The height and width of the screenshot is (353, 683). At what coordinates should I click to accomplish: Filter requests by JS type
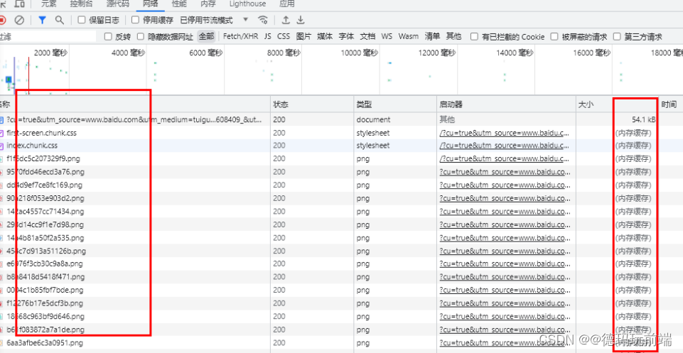267,36
